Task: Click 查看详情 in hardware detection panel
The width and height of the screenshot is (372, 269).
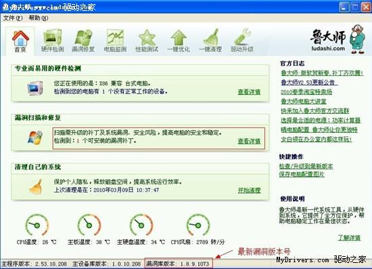Action: (250, 92)
